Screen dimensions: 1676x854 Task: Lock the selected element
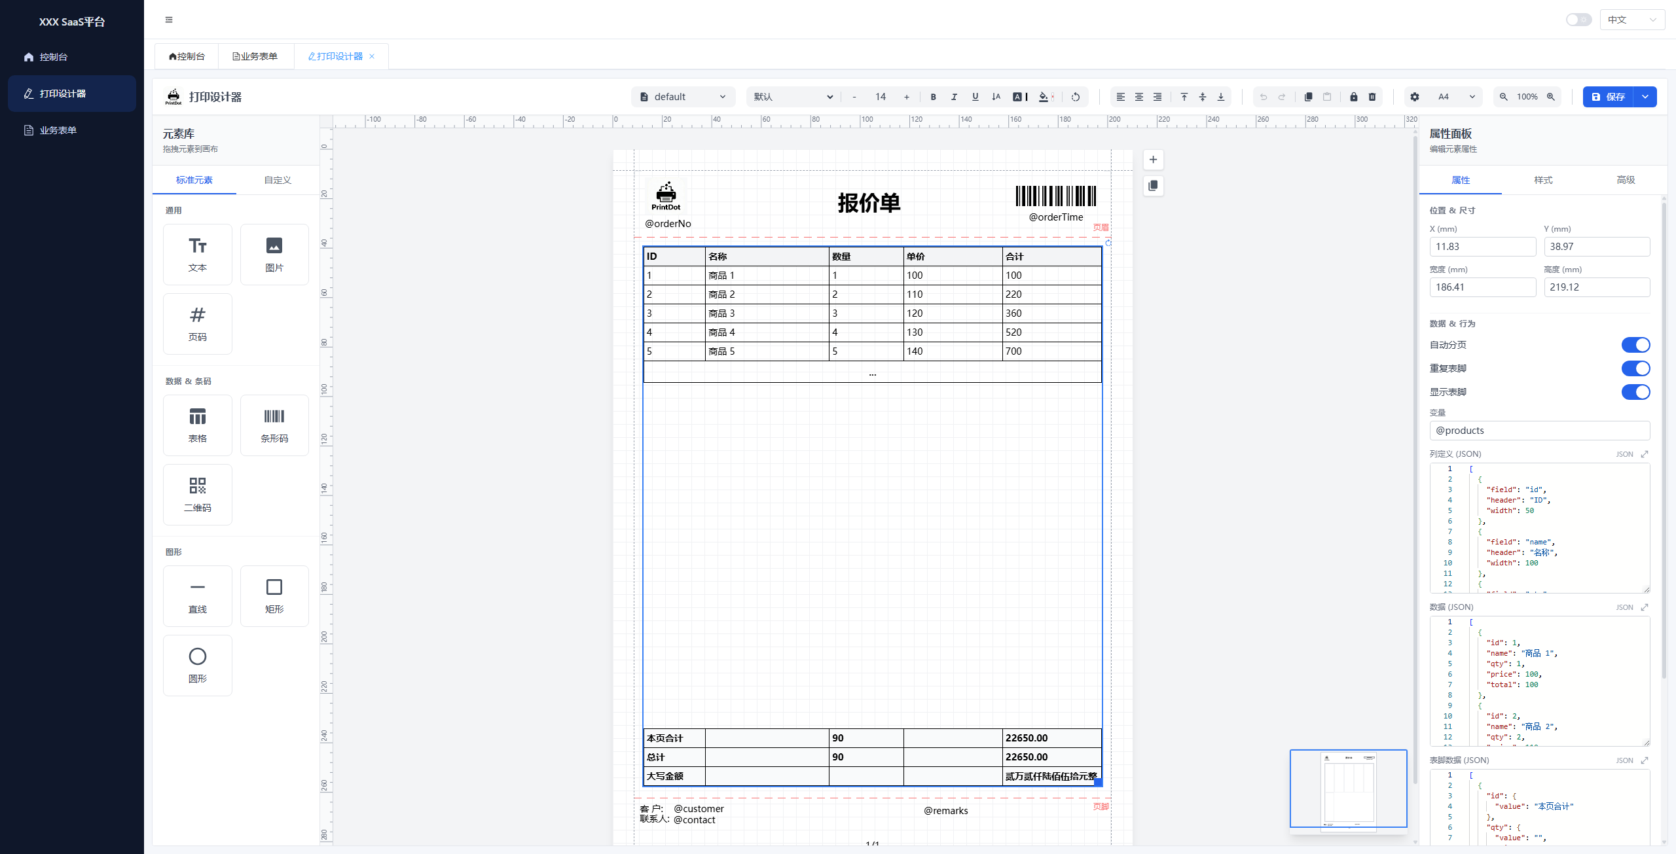pos(1353,97)
